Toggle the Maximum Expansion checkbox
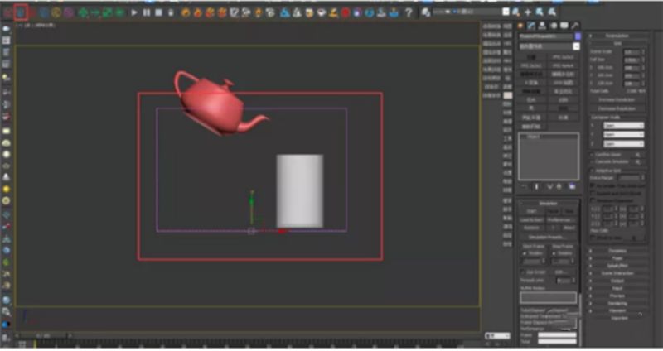663x351 pixels. click(593, 200)
